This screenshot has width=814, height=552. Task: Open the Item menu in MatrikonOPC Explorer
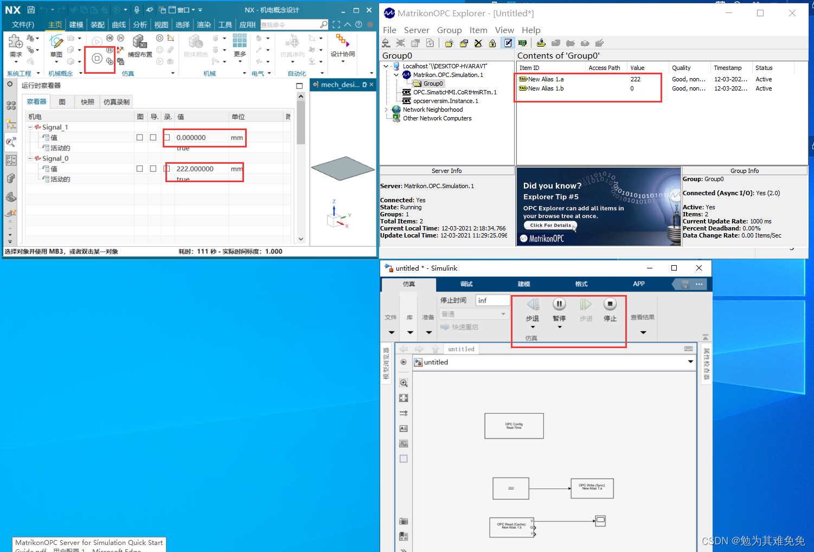478,30
